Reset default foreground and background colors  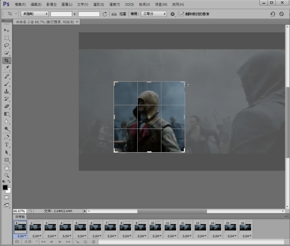(x=4, y=181)
